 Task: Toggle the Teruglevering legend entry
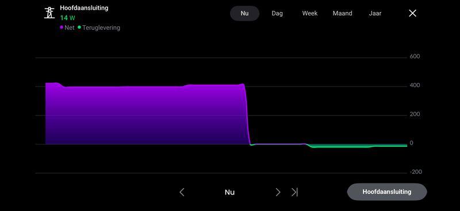[x=99, y=28]
